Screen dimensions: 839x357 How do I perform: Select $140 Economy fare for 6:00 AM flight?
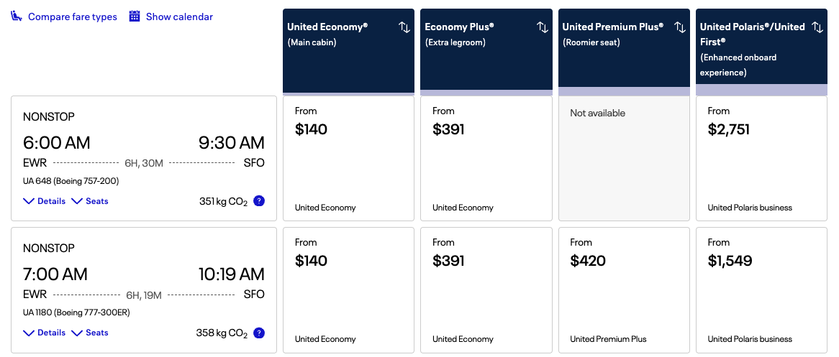349,158
